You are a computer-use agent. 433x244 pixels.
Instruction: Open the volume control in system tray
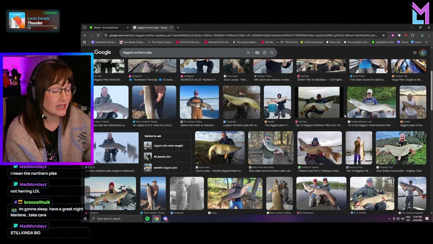(402, 219)
